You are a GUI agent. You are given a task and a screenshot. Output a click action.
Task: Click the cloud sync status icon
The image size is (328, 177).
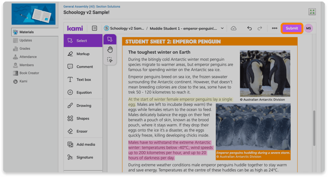[234, 28]
